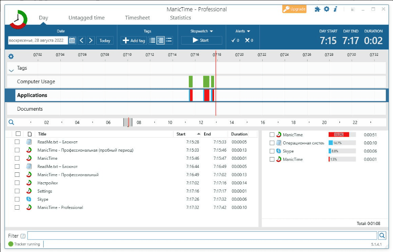Select the Applications timeline row

tap(196, 95)
